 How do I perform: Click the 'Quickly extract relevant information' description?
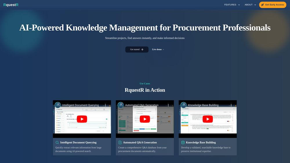78,149
